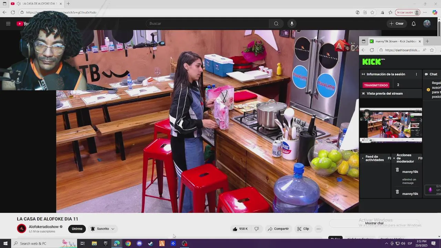Open the Alofokeradioshow channel name link

click(x=44, y=227)
